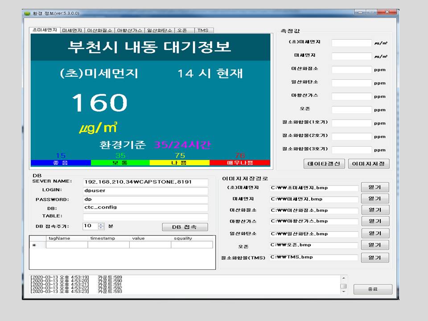Focus the 미세먼지 measured value field
Viewport: 428px width, 321px height.
click(x=352, y=56)
